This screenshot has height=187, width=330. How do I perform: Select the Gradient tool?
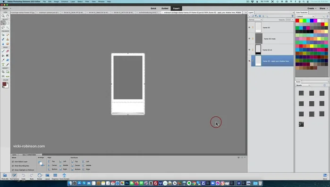coord(8,56)
